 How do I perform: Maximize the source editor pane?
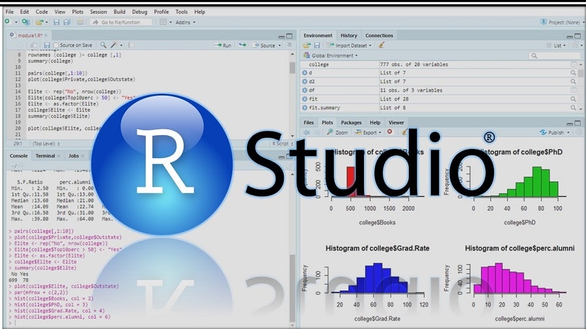(x=289, y=36)
